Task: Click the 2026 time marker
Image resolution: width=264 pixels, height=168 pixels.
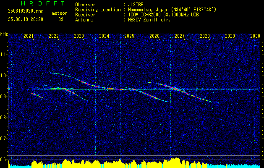Action: (x=154, y=36)
